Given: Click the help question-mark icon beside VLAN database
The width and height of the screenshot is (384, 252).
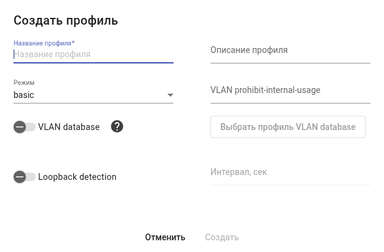Looking at the screenshot, I should coord(118,127).
